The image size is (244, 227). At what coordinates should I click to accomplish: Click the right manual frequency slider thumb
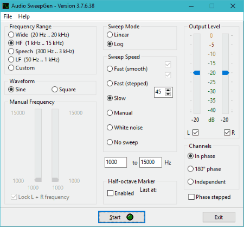pos(55,180)
